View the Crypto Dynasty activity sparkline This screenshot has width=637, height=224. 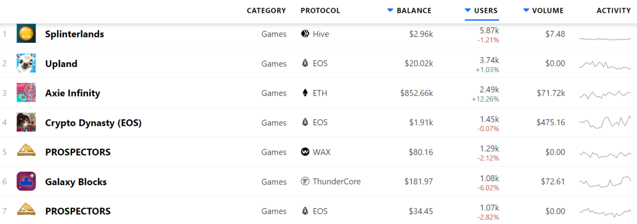point(605,122)
